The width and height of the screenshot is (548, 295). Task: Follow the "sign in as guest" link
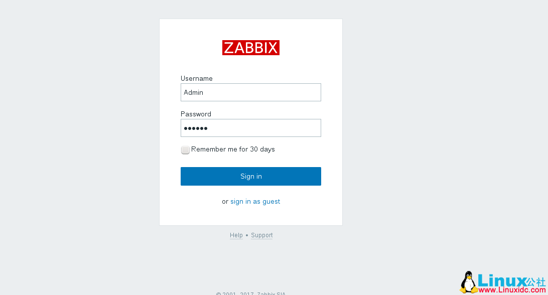[x=255, y=202]
